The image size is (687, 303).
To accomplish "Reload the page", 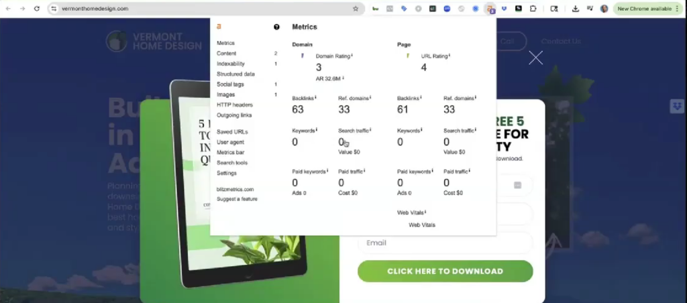I will [x=36, y=9].
